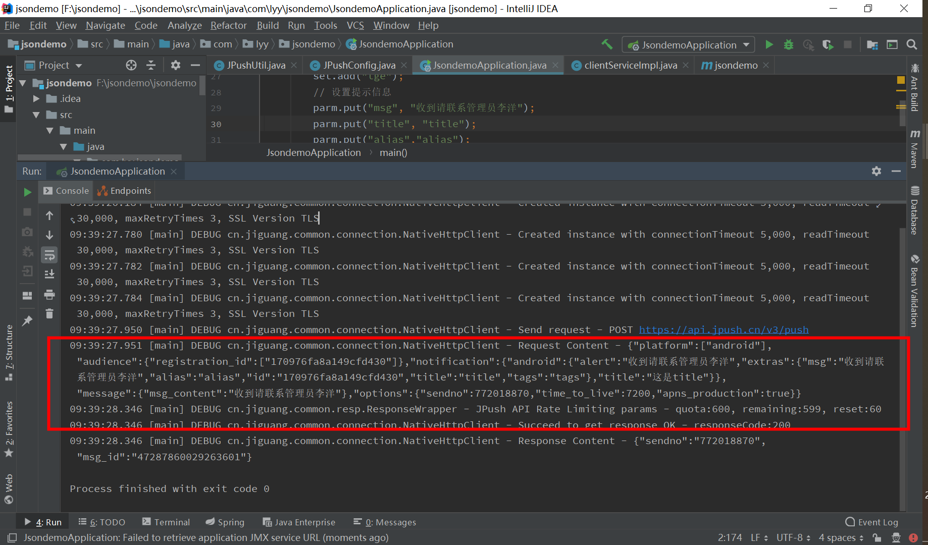This screenshot has height=545, width=928.
Task: Open the Java Enterprise tool window
Action: (299, 522)
